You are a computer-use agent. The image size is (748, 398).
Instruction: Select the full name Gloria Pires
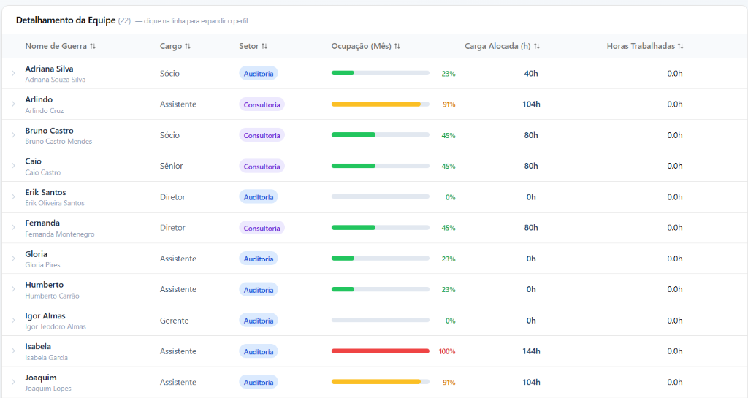tap(43, 265)
